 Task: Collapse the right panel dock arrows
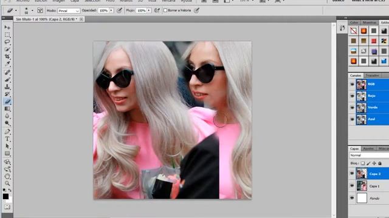click(x=346, y=18)
